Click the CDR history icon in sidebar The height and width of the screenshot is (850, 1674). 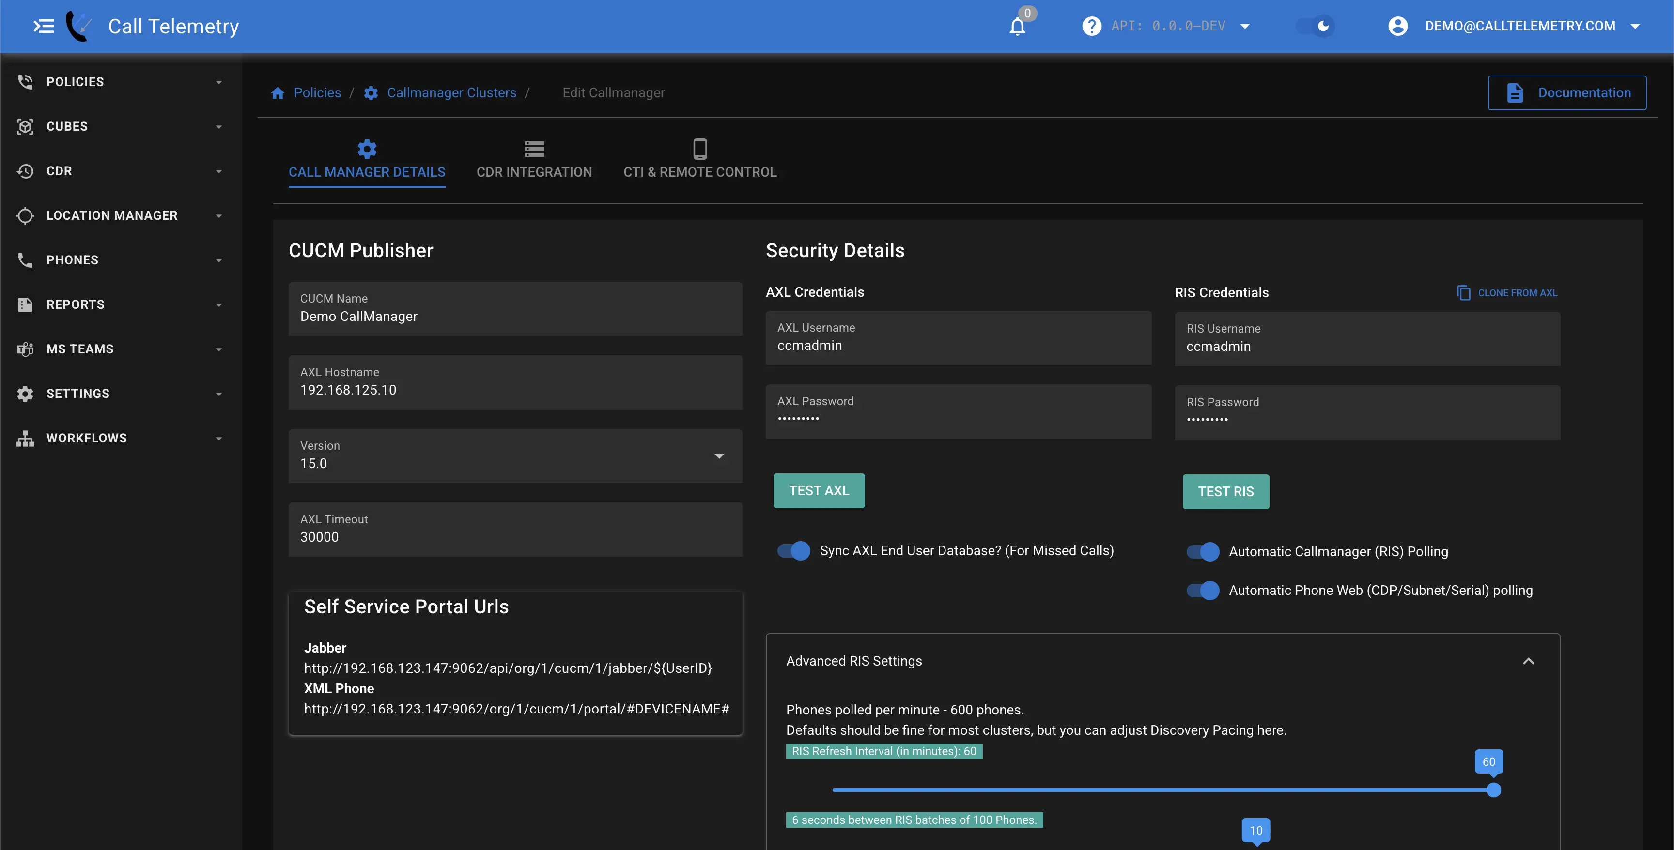pos(25,171)
